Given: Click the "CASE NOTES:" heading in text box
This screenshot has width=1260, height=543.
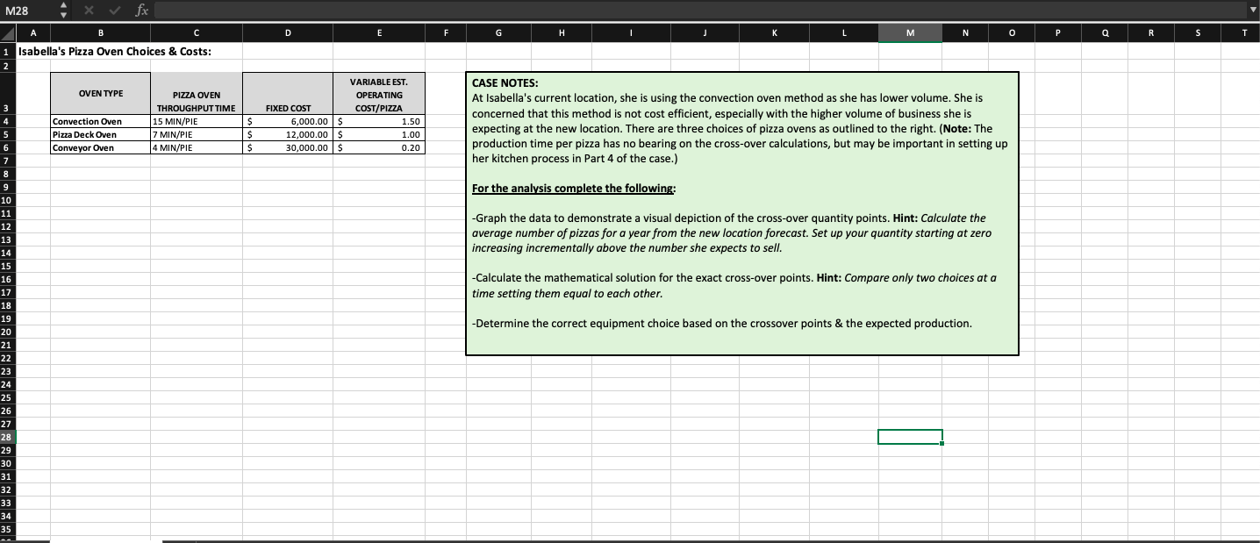Looking at the screenshot, I should click(505, 85).
